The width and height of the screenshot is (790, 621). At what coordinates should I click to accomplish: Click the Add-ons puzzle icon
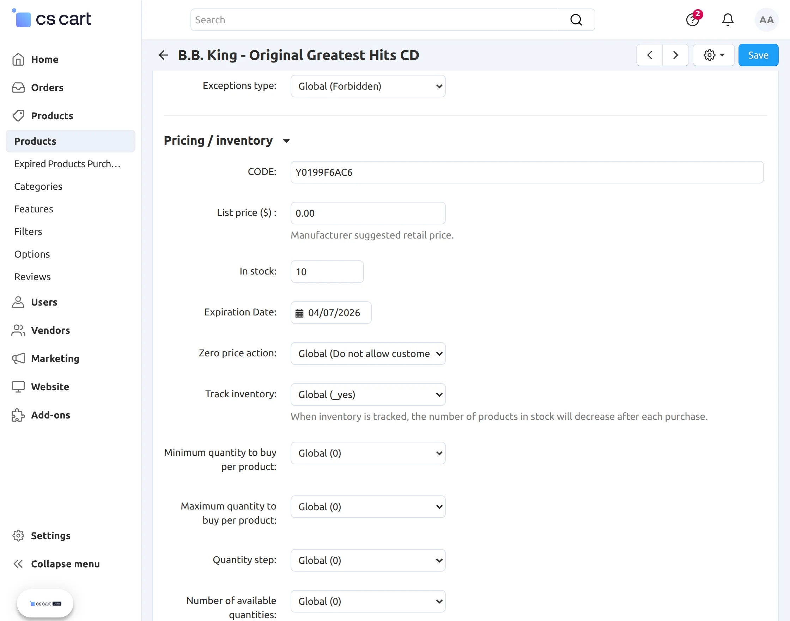coord(18,415)
